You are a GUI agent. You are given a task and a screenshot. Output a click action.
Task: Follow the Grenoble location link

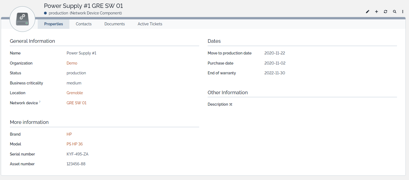point(75,93)
